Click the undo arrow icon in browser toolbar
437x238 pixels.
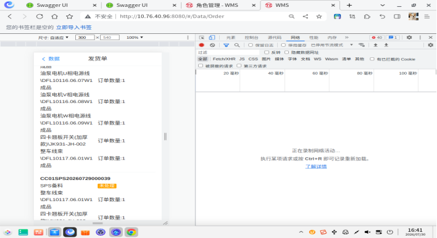[382, 17]
